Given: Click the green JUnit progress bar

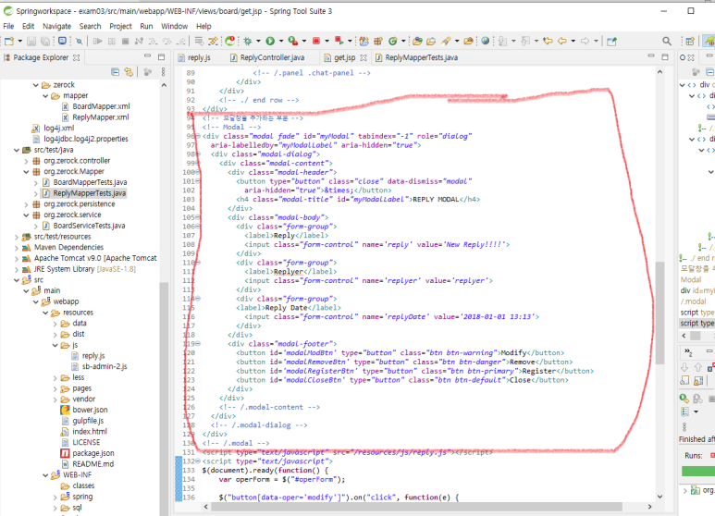Looking at the screenshot, I should point(698,472).
